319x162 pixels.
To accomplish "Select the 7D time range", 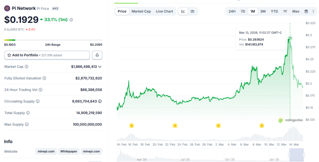I will tap(243, 12).
